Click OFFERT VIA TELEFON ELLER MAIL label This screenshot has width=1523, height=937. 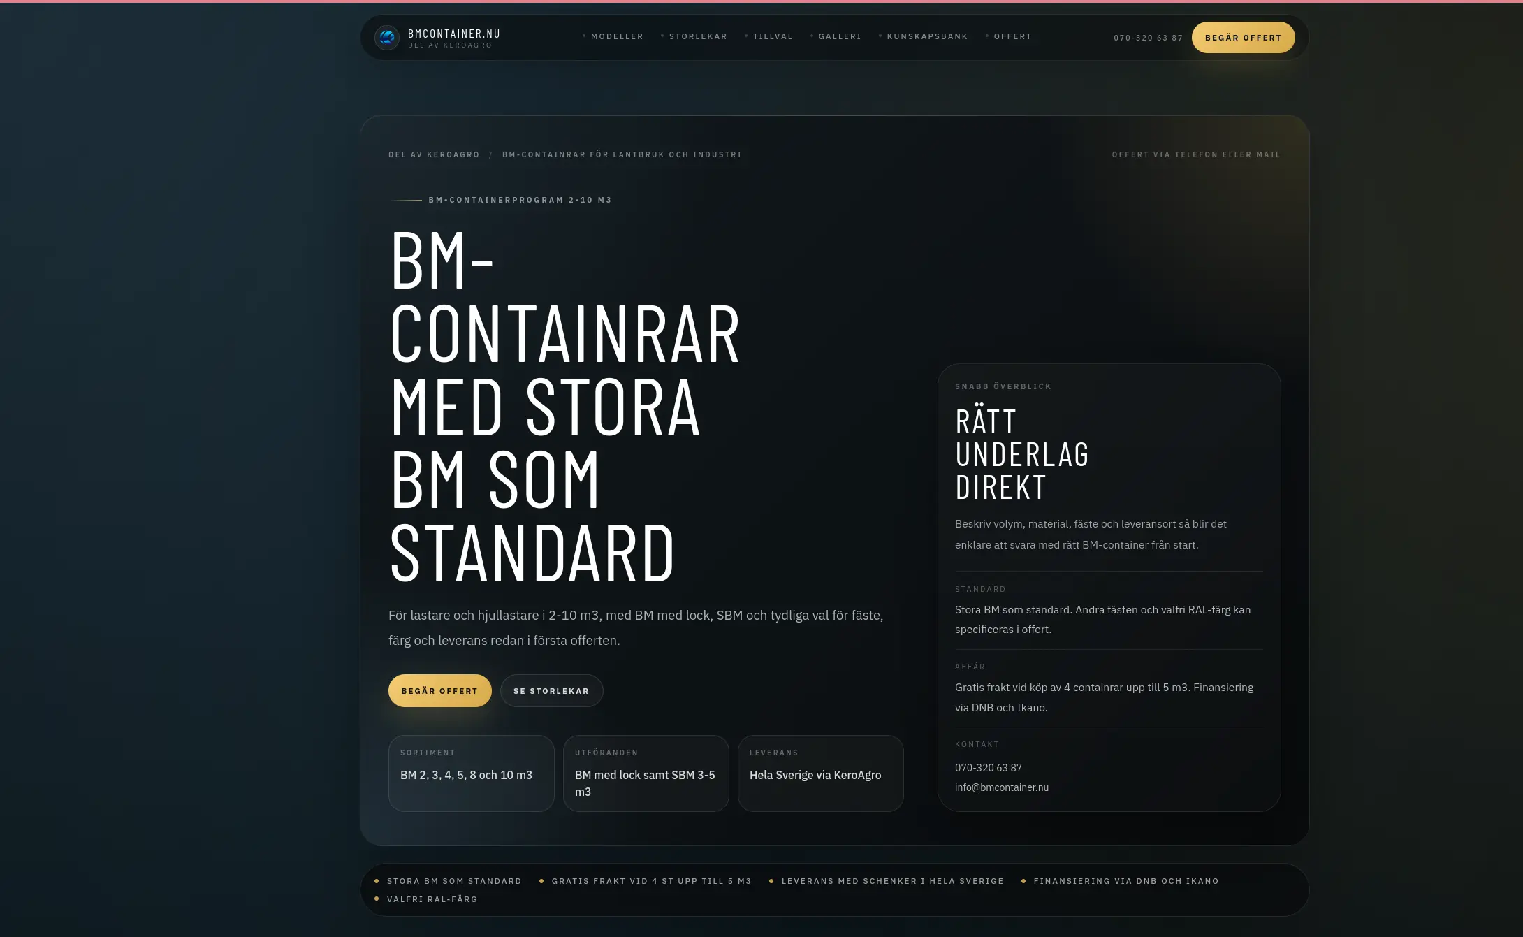point(1195,154)
